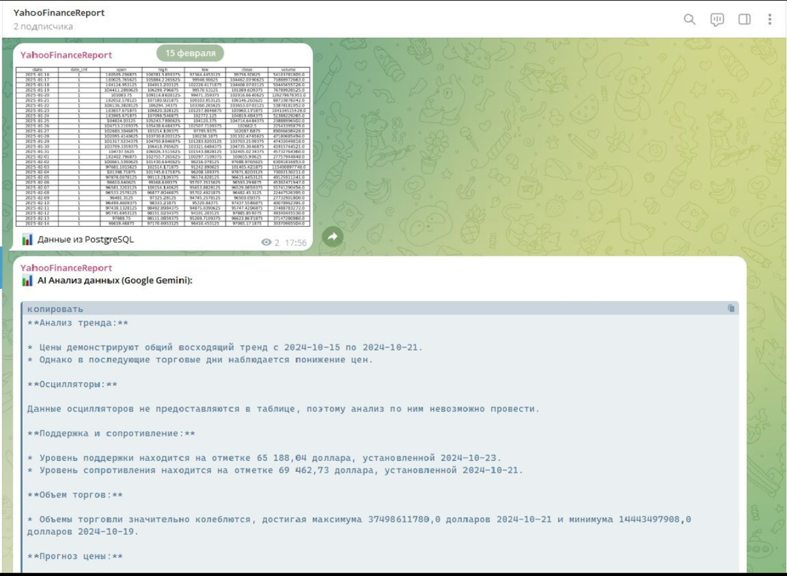The width and height of the screenshot is (787, 576).
Task: Click the chart emoji before "Данные из PostgreSQL"
Action: pyautogui.click(x=28, y=240)
